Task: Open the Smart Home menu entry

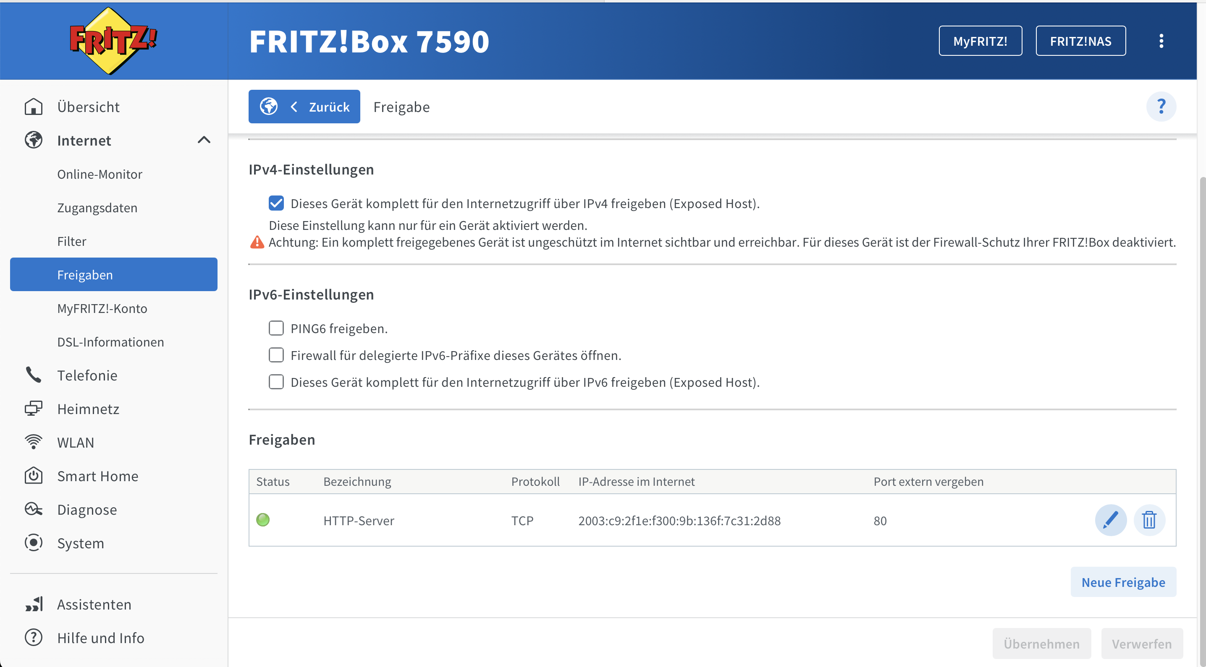Action: pyautogui.click(x=98, y=476)
